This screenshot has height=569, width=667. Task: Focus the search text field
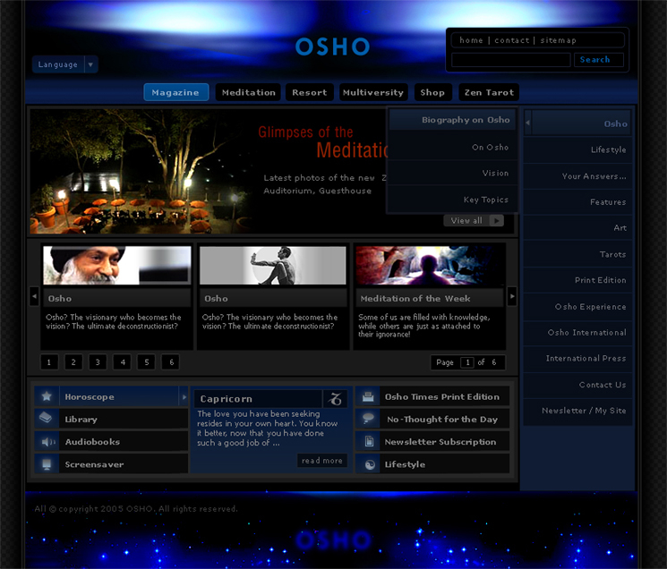tap(510, 59)
